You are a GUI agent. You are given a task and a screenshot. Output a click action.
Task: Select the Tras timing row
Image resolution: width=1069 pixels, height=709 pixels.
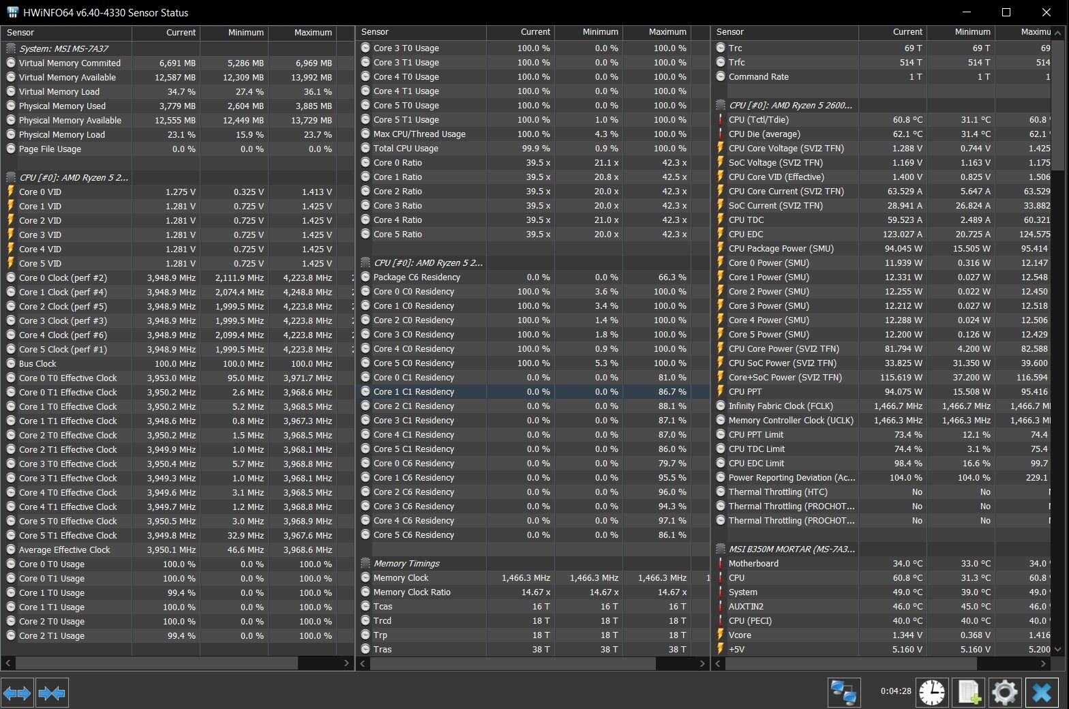533,649
